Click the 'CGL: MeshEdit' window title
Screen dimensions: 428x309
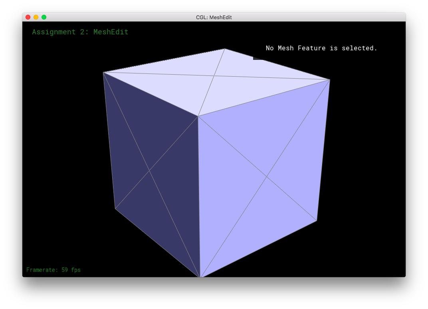pos(214,17)
